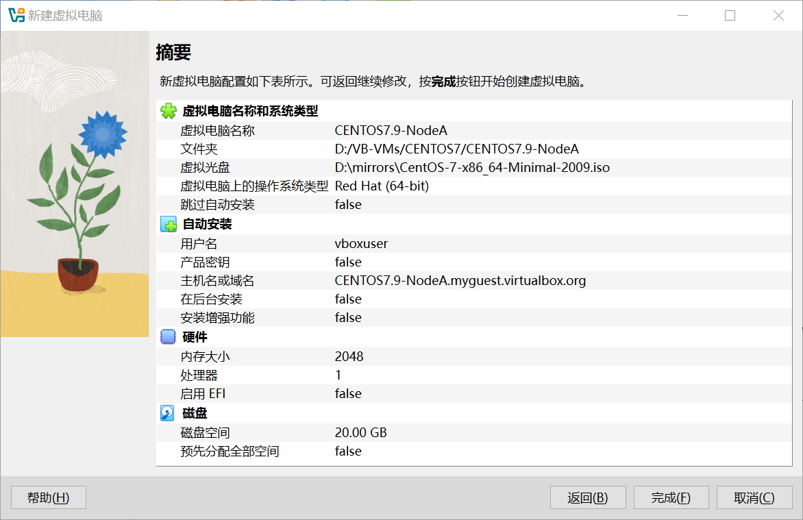
Task: Click the disk size value 20.00 GB
Action: point(361,433)
